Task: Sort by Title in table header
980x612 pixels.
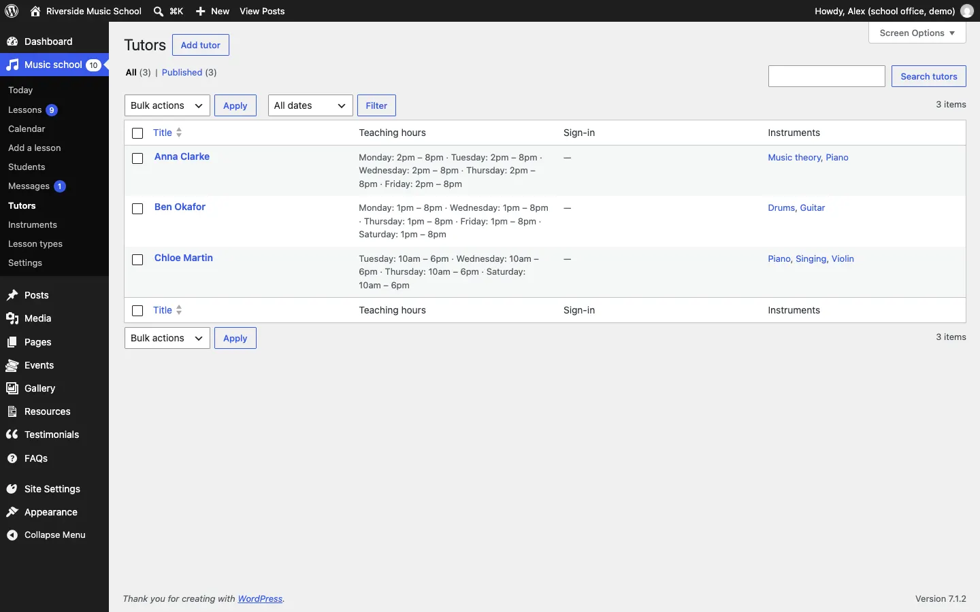Action: (x=167, y=133)
